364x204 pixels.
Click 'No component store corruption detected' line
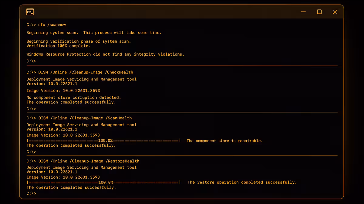[x=74, y=98]
